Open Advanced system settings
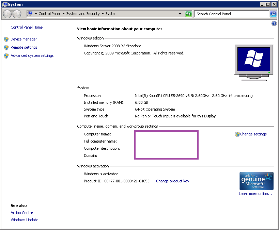Image resolution: width=279 pixels, height=230 pixels. coord(32,55)
